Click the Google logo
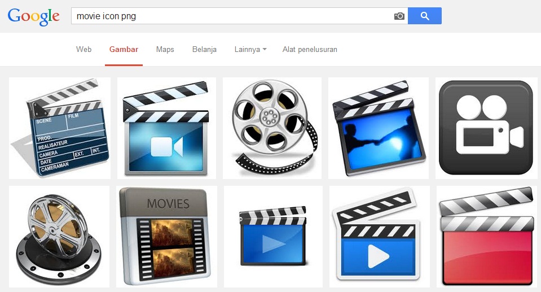 point(33,16)
